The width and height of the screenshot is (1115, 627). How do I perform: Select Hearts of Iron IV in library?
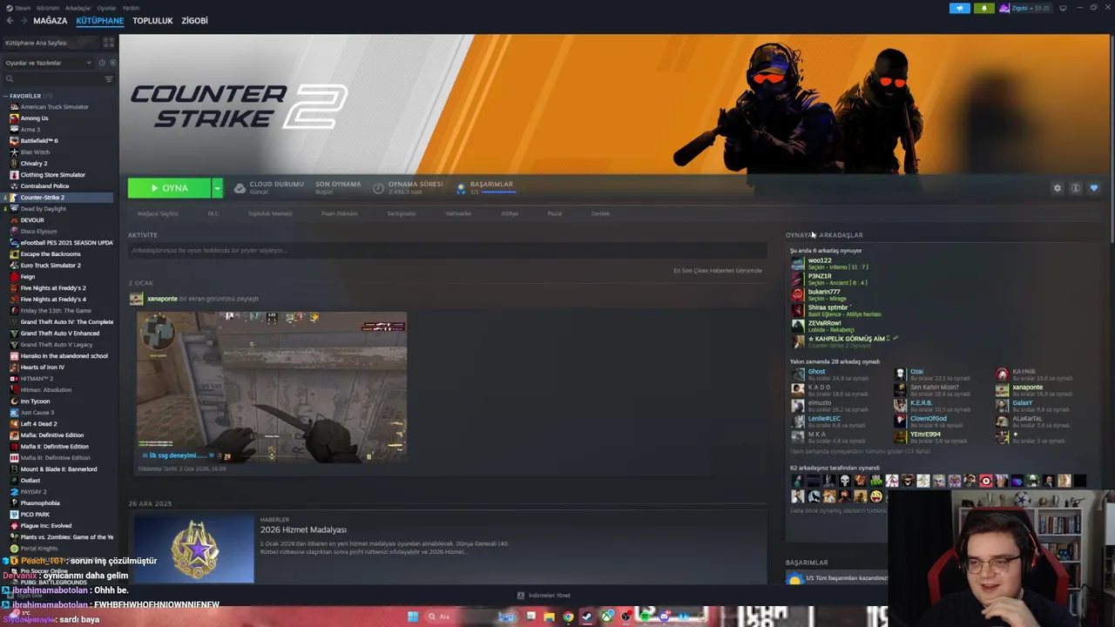pos(43,367)
